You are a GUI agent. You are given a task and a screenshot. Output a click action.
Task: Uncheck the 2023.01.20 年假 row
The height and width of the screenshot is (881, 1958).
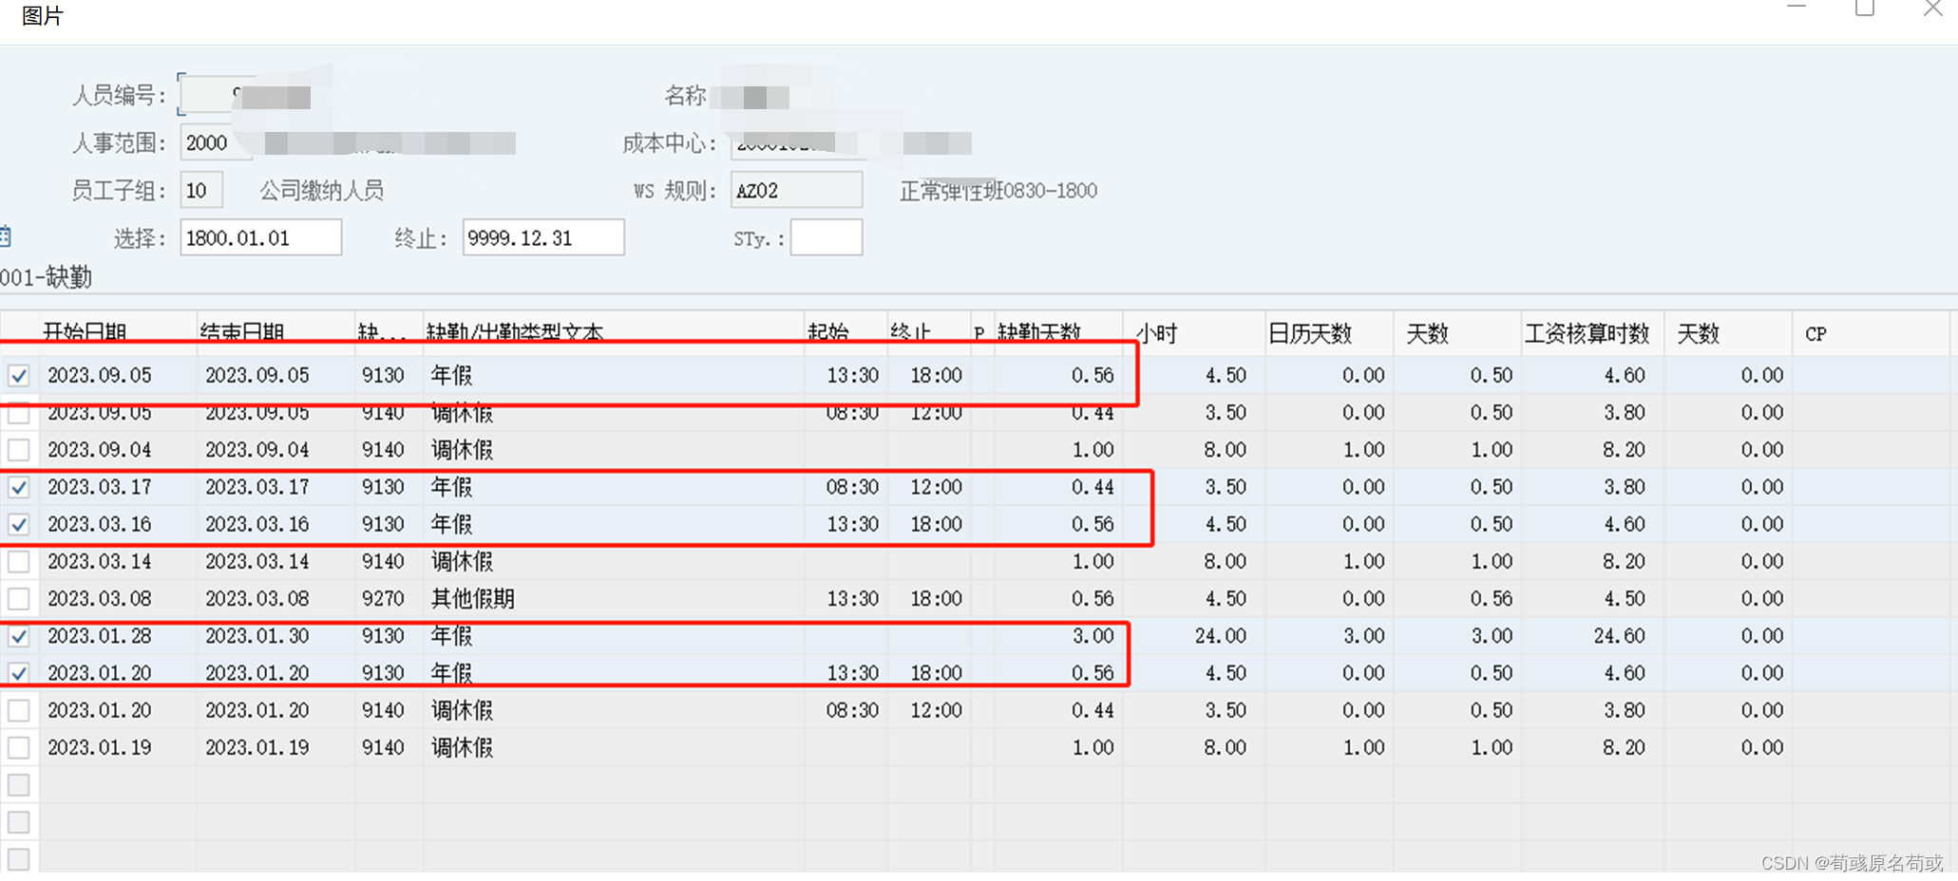(x=19, y=672)
